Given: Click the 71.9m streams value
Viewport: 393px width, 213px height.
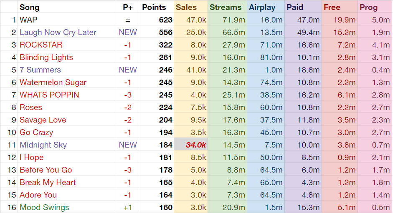Looking at the screenshot, I should coord(233,20).
